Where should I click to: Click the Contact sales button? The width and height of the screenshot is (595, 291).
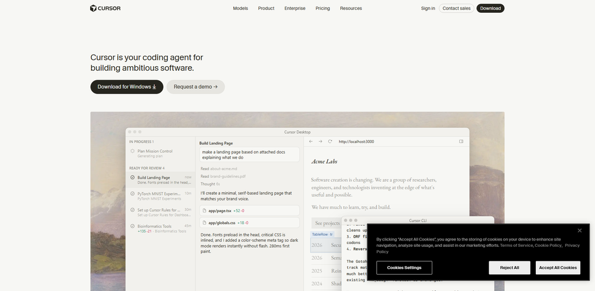[x=457, y=8]
